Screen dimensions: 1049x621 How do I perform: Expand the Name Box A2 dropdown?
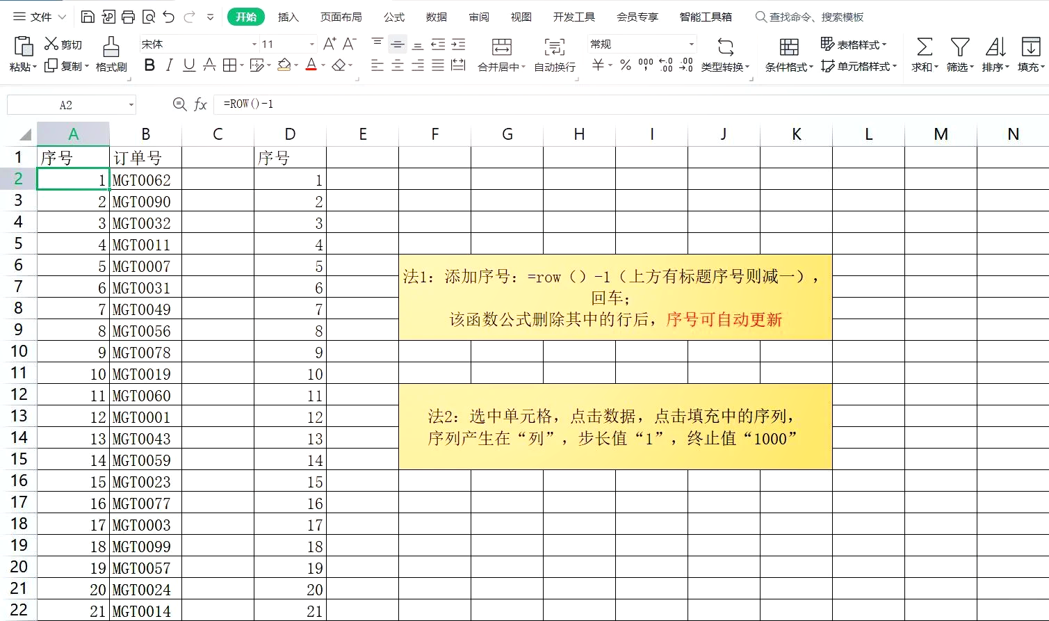point(131,105)
